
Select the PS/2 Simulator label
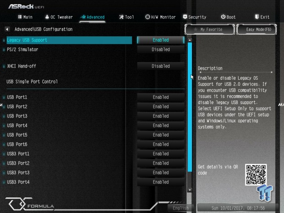point(22,49)
